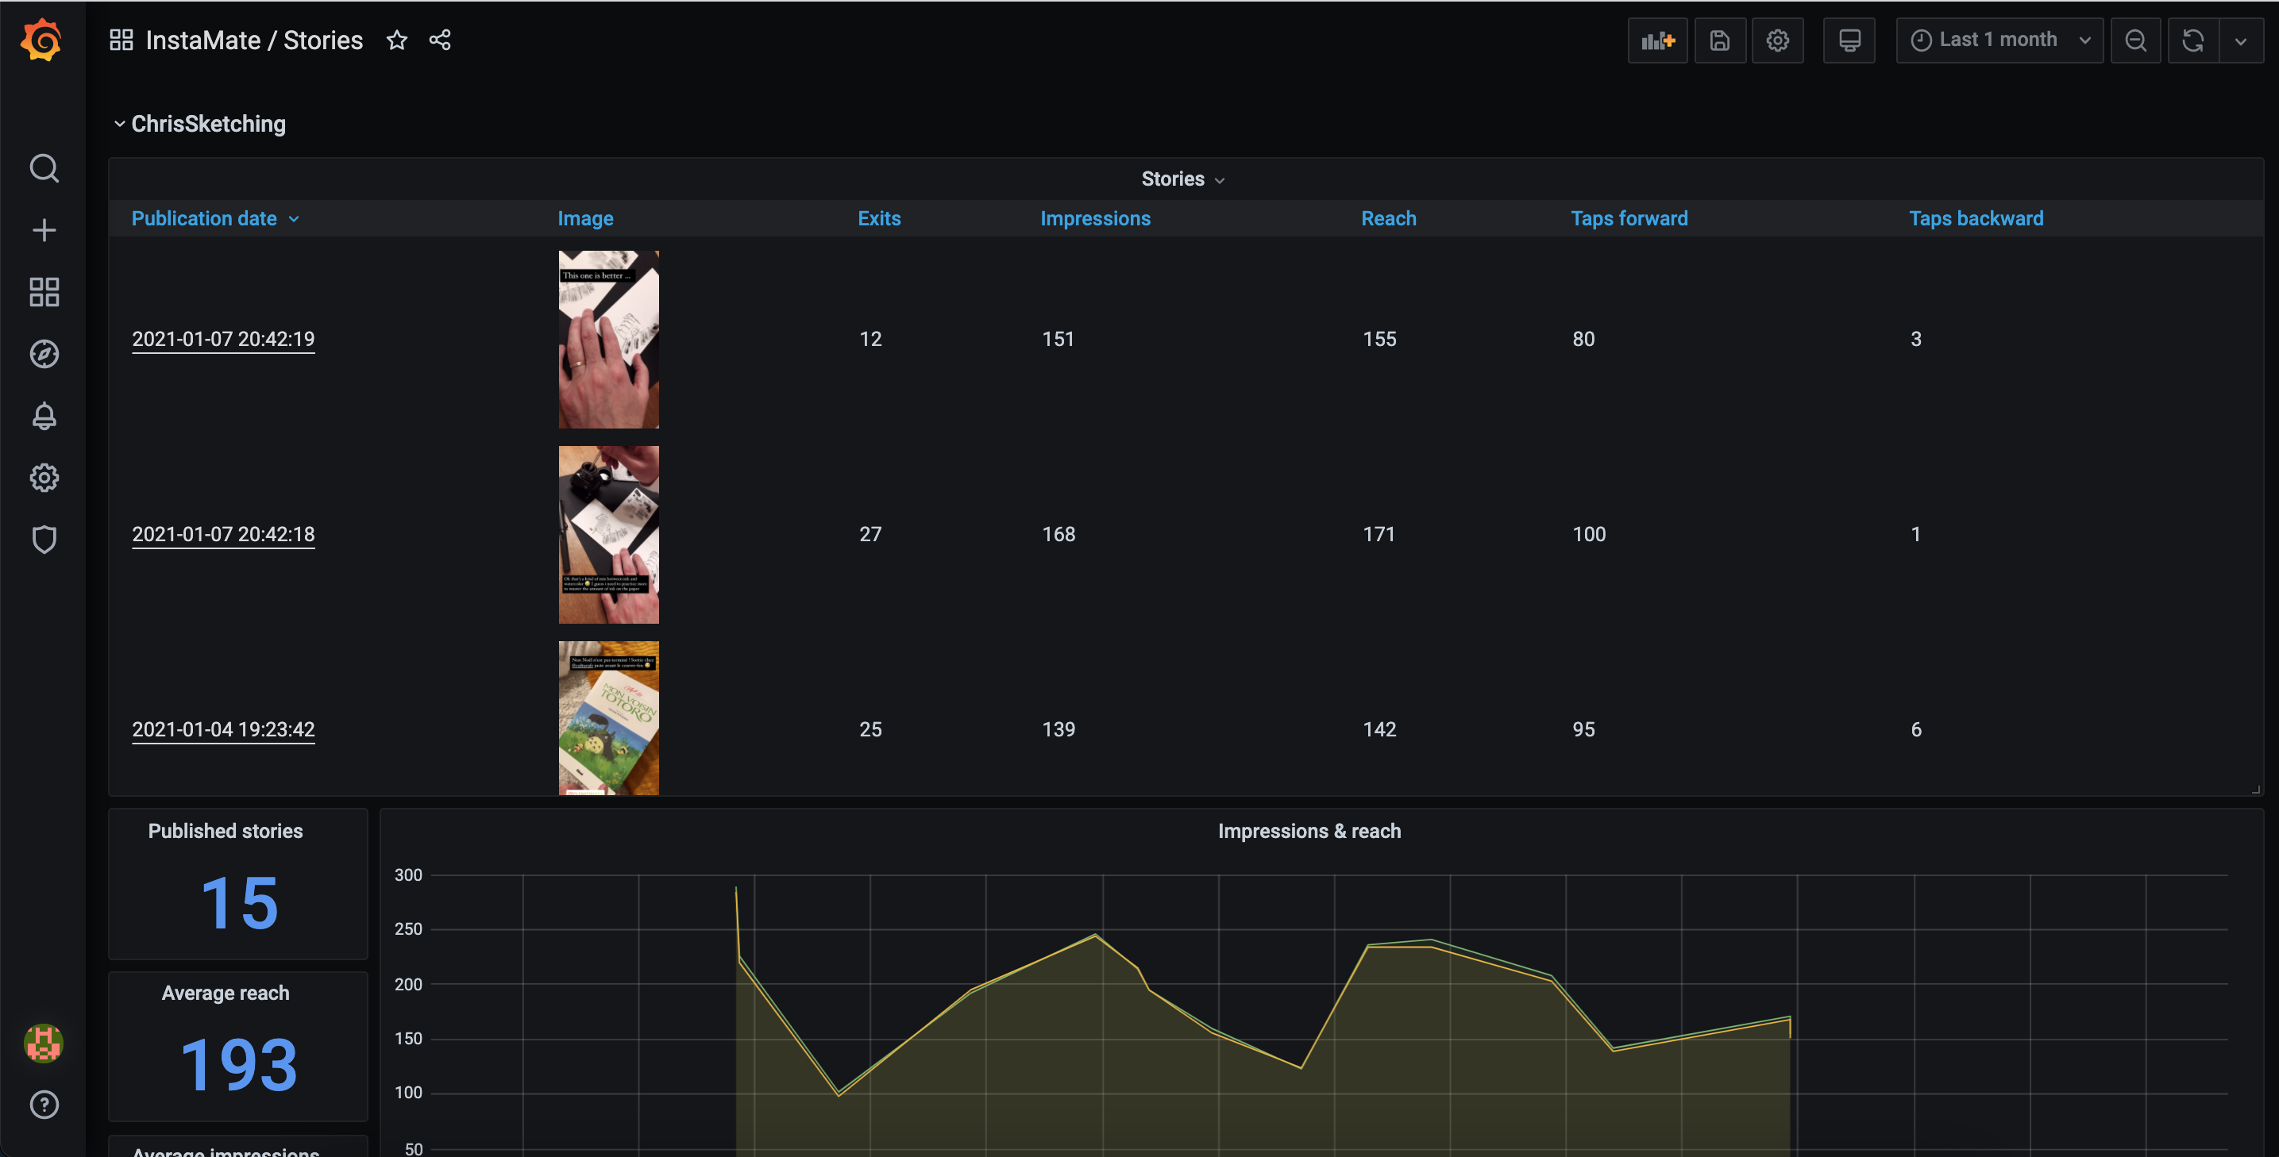Open the Configuration gear icon in sidebar
The image size is (2279, 1157).
point(44,477)
